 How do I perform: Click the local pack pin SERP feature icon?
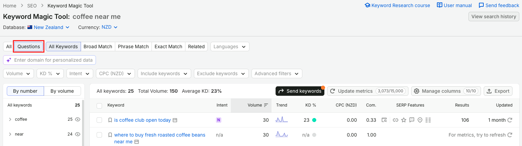(x=420, y=120)
